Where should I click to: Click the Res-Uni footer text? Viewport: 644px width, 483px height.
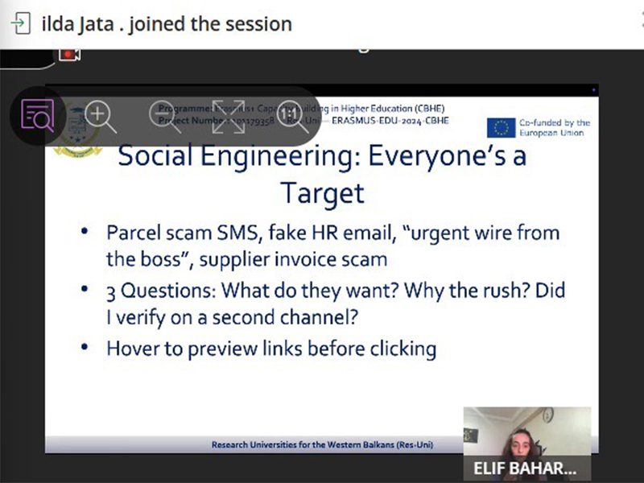[322, 444]
